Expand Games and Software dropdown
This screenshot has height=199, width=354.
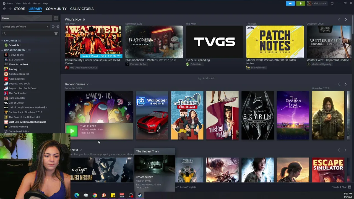[x=25, y=27]
